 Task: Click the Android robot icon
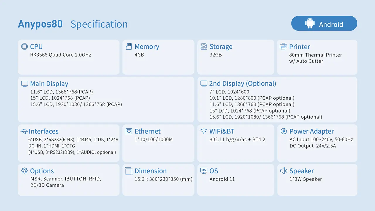tap(310, 23)
